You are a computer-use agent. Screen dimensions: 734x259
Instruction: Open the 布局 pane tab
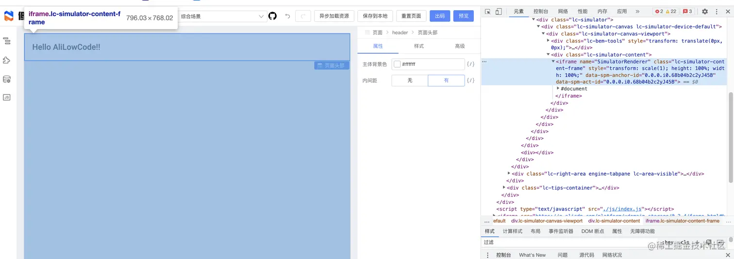[x=535, y=231]
